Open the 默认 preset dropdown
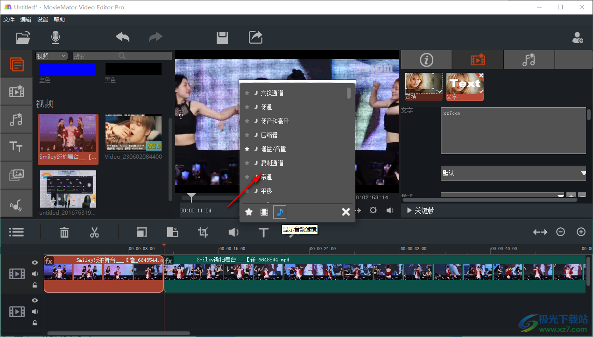Viewport: 593px width, 337px height. pyautogui.click(x=514, y=173)
